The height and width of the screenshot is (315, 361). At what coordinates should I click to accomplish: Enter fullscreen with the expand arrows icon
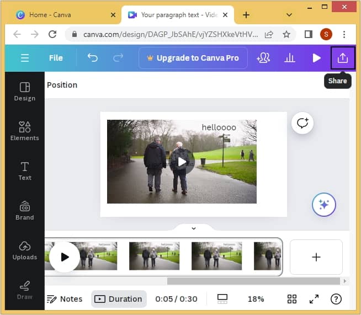point(314,299)
